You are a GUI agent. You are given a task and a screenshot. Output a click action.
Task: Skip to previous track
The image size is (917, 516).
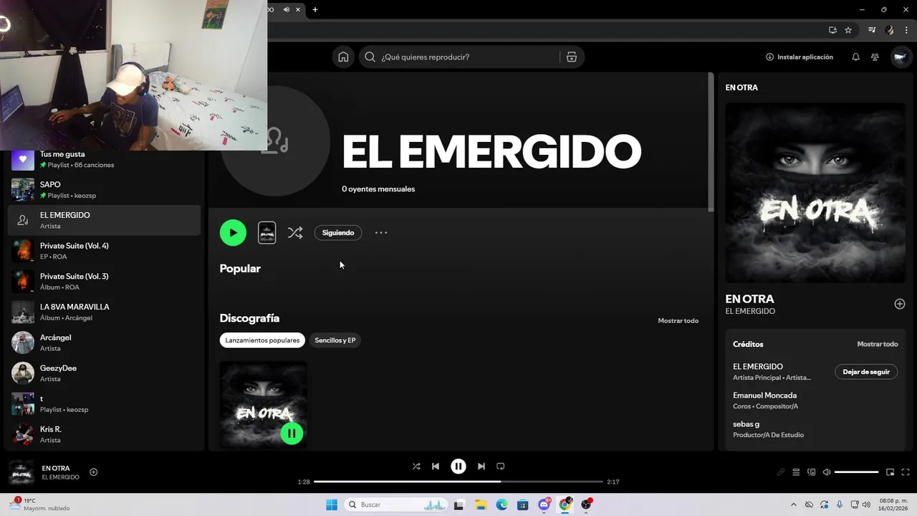(436, 466)
